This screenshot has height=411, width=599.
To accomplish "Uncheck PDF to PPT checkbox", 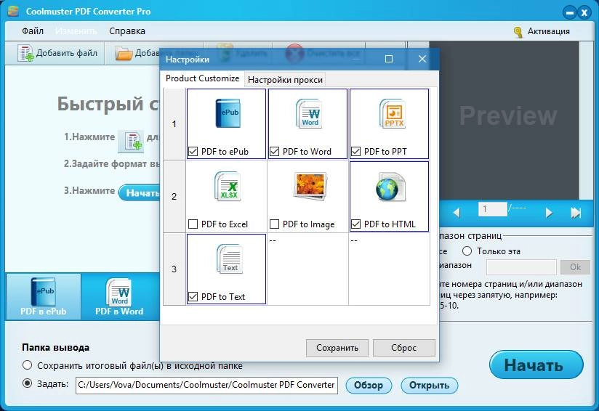I will (x=355, y=152).
